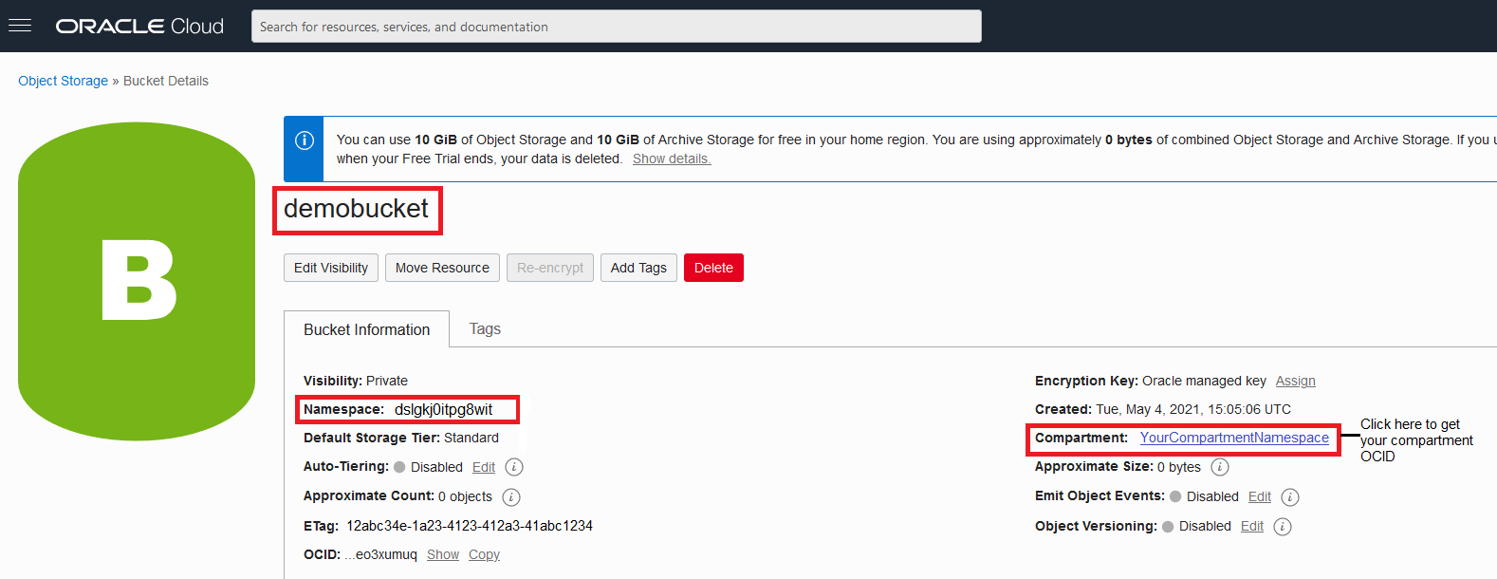Viewport: 1497px width, 579px height.
Task: Click the Oracle Cloud logo
Action: pos(139,27)
